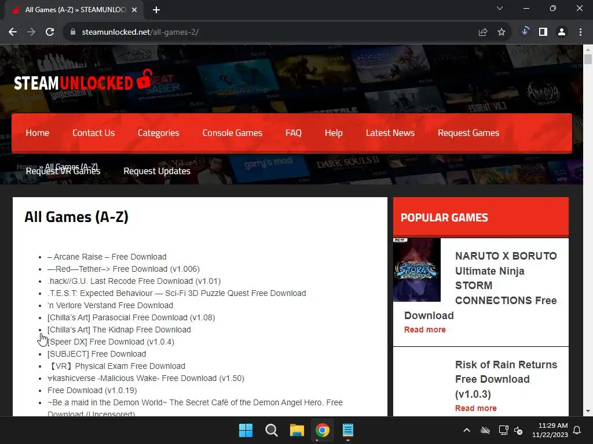Open the Contact Us menu item
Screen dimensions: 593x444
point(93,133)
